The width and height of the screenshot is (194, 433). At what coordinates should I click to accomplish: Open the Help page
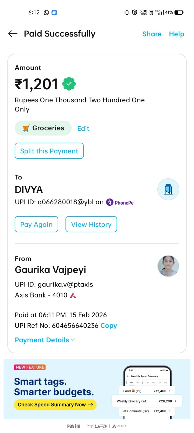(176, 34)
